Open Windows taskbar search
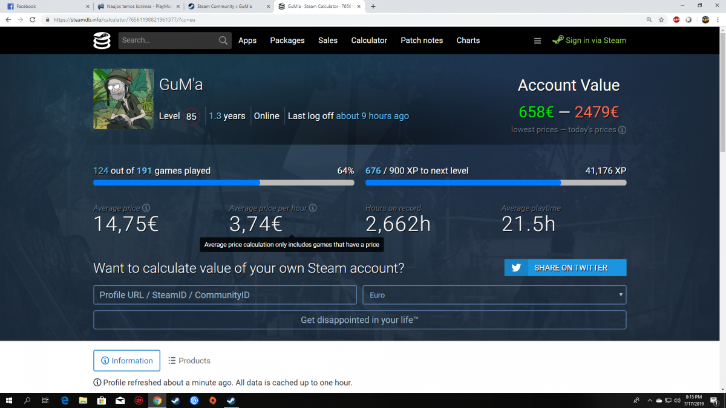Image resolution: width=726 pixels, height=408 pixels. [27, 400]
